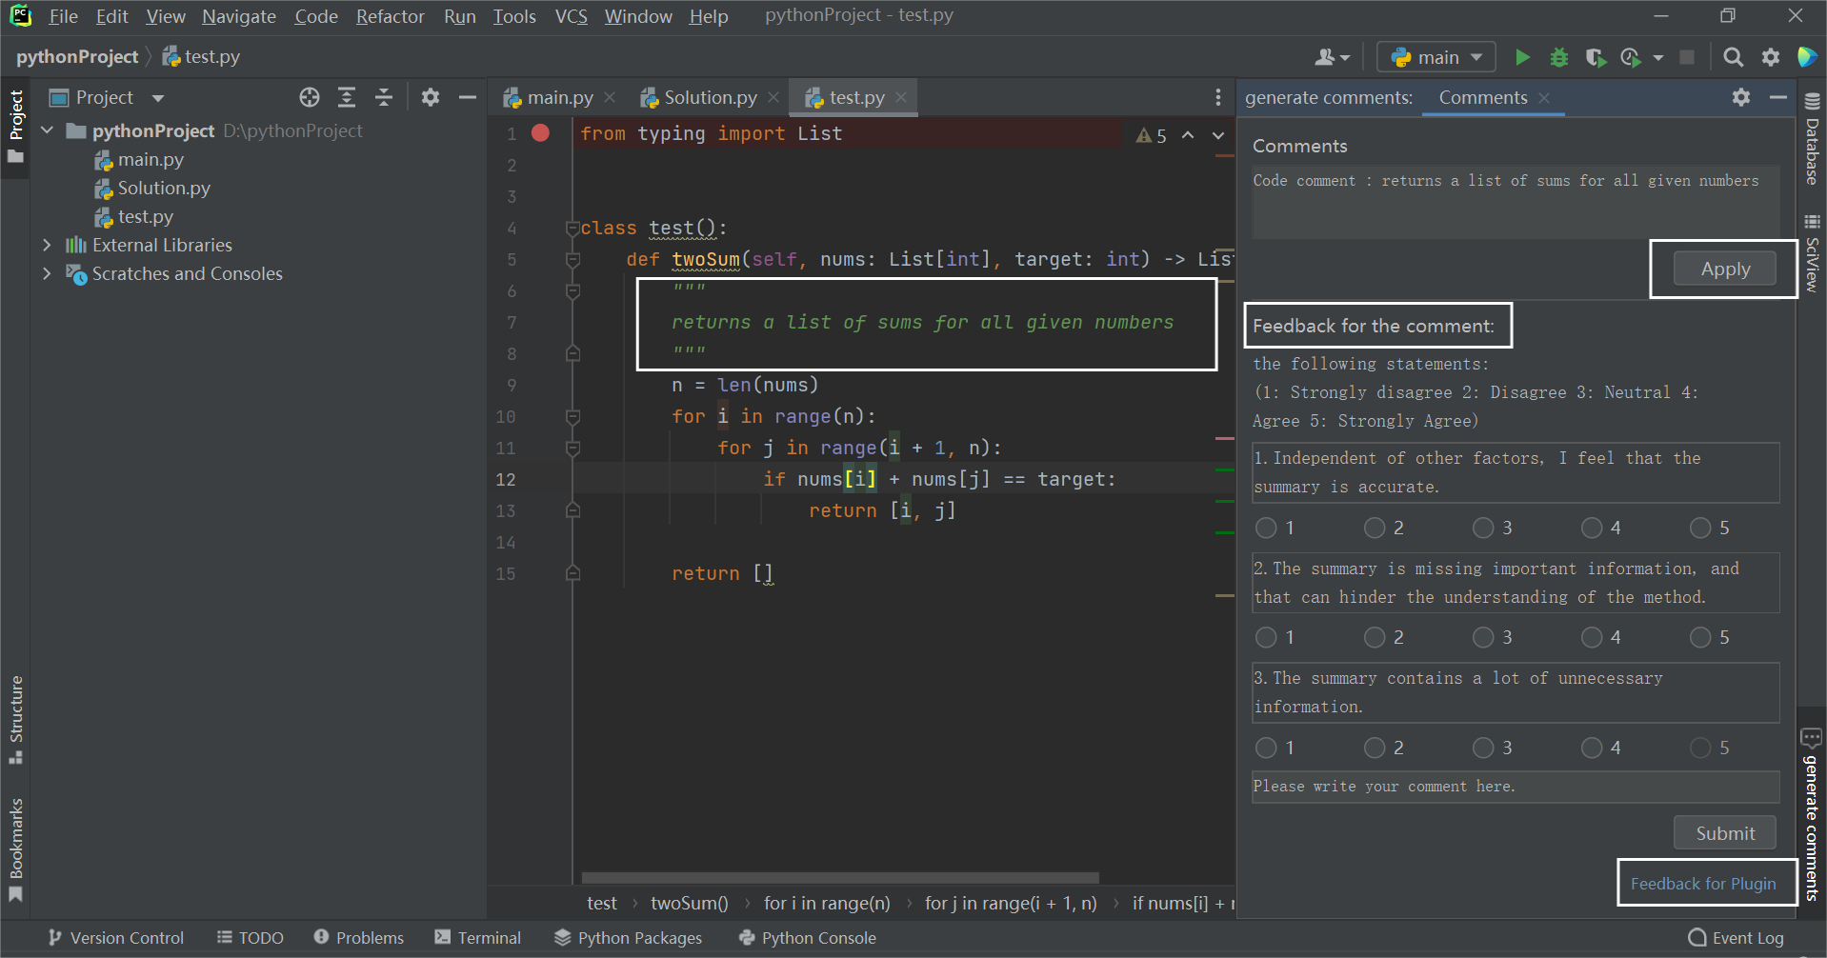Open the main run configuration dropdown
The image size is (1827, 958).
point(1436,57)
